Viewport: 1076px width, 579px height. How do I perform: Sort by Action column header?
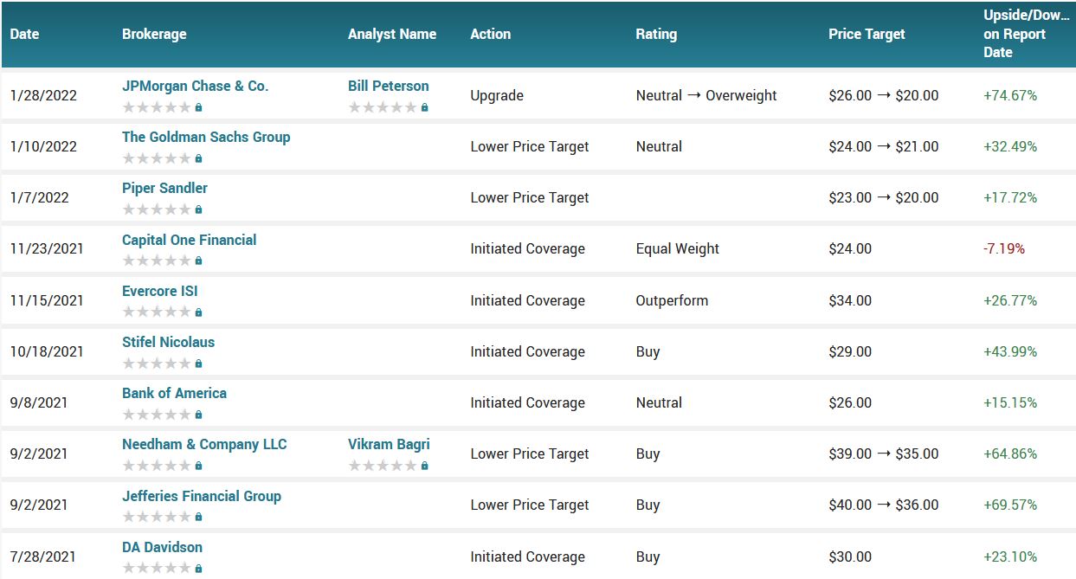tap(491, 35)
